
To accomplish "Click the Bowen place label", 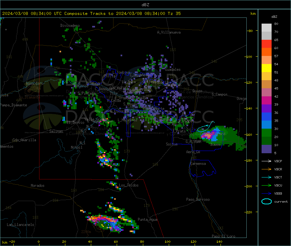I will 215,144.
